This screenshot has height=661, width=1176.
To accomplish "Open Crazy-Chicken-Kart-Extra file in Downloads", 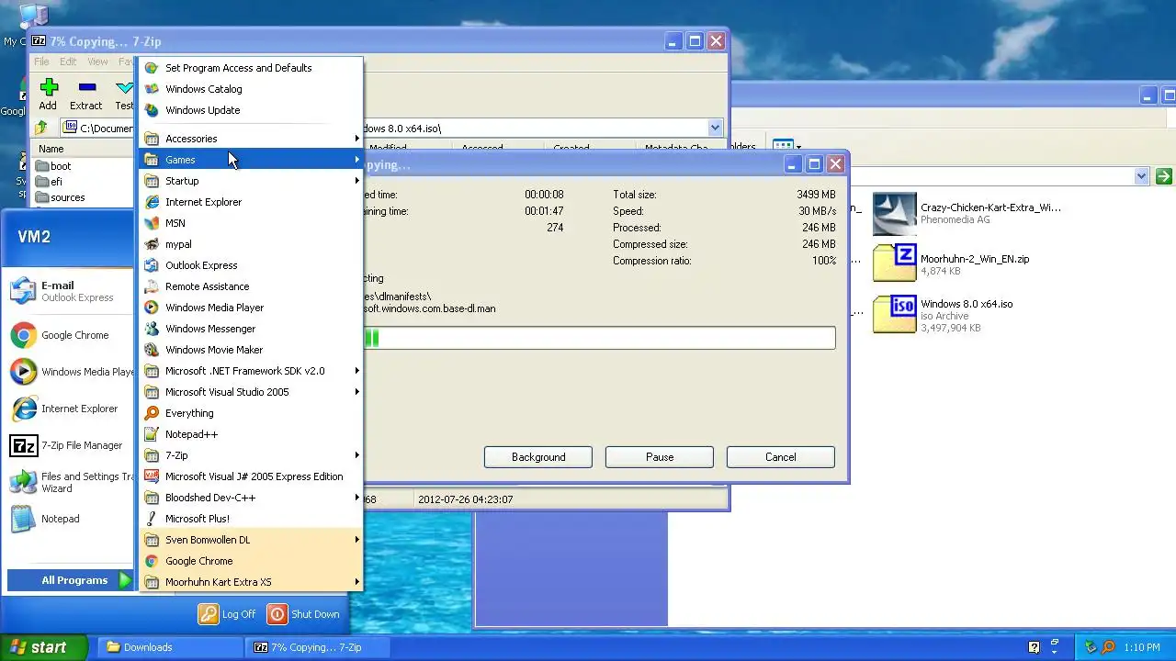I will [967, 213].
